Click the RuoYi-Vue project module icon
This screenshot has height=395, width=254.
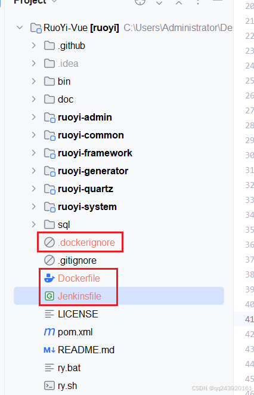36,28
